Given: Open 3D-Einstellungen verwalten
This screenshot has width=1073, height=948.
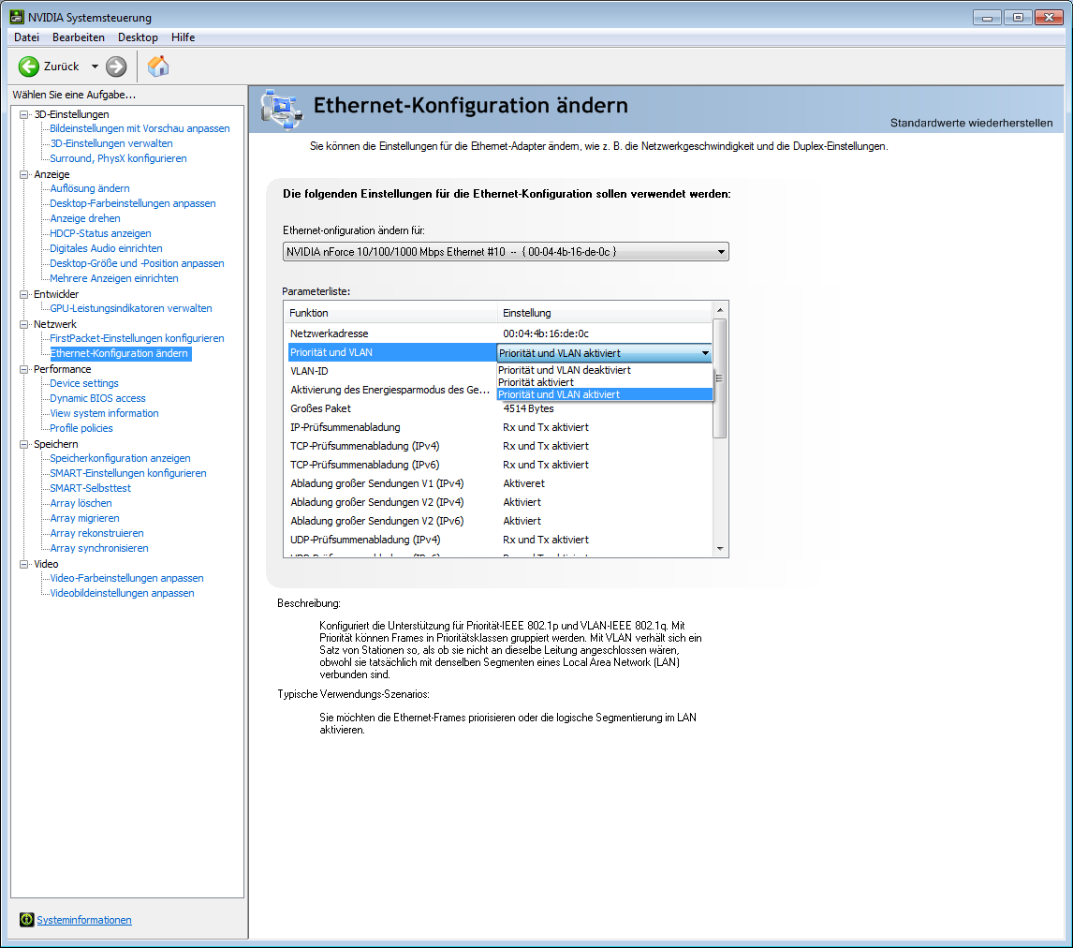Looking at the screenshot, I should (110, 143).
